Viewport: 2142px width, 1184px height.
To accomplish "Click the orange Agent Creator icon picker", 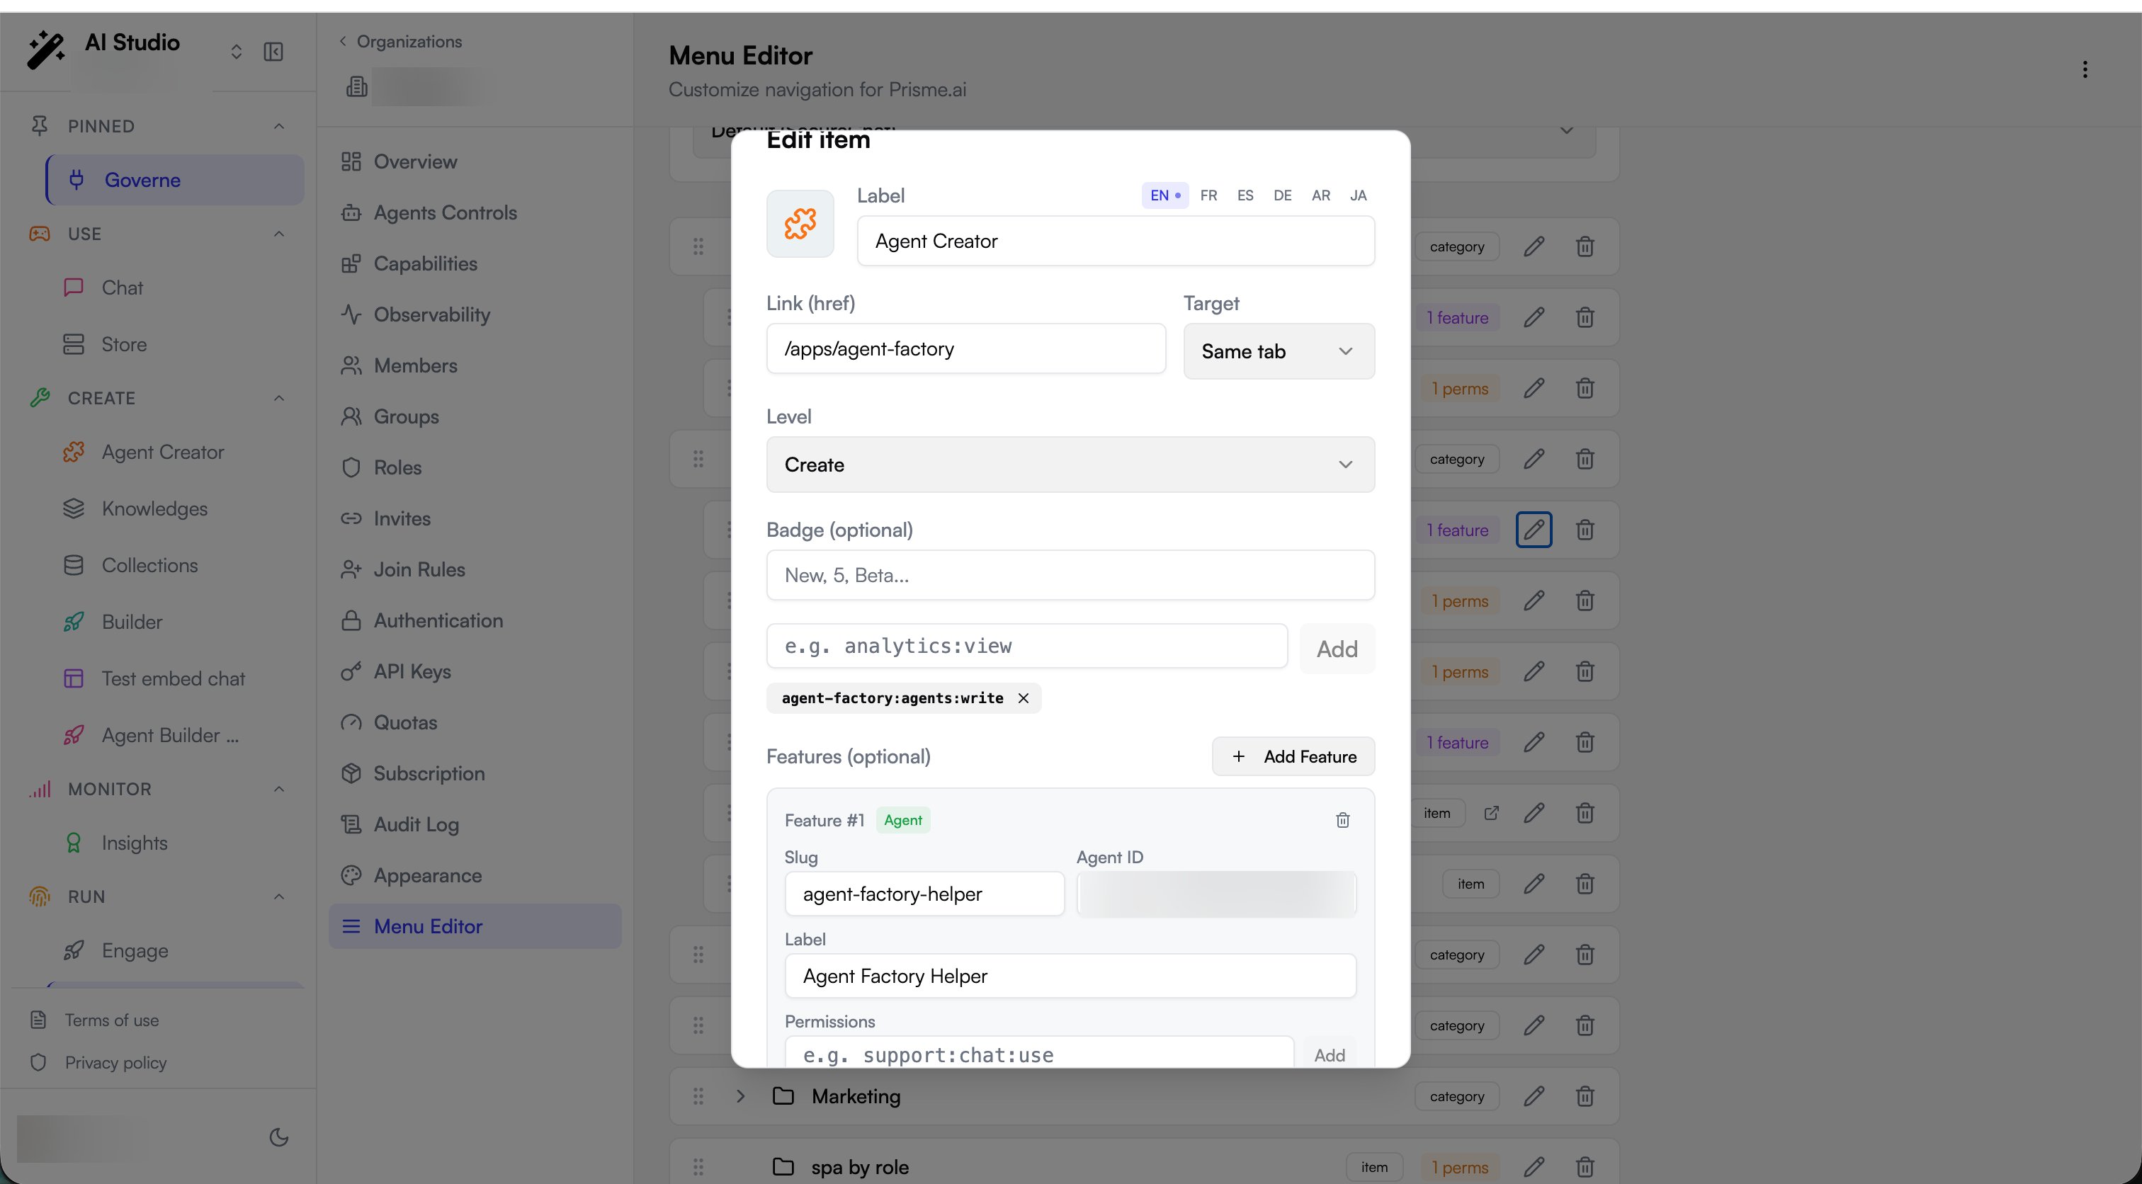I will click(x=800, y=224).
